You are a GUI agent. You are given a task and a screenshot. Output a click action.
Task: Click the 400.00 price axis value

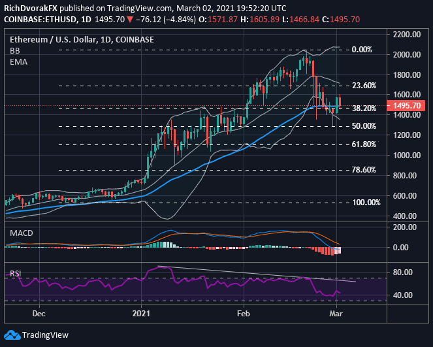tap(404, 216)
